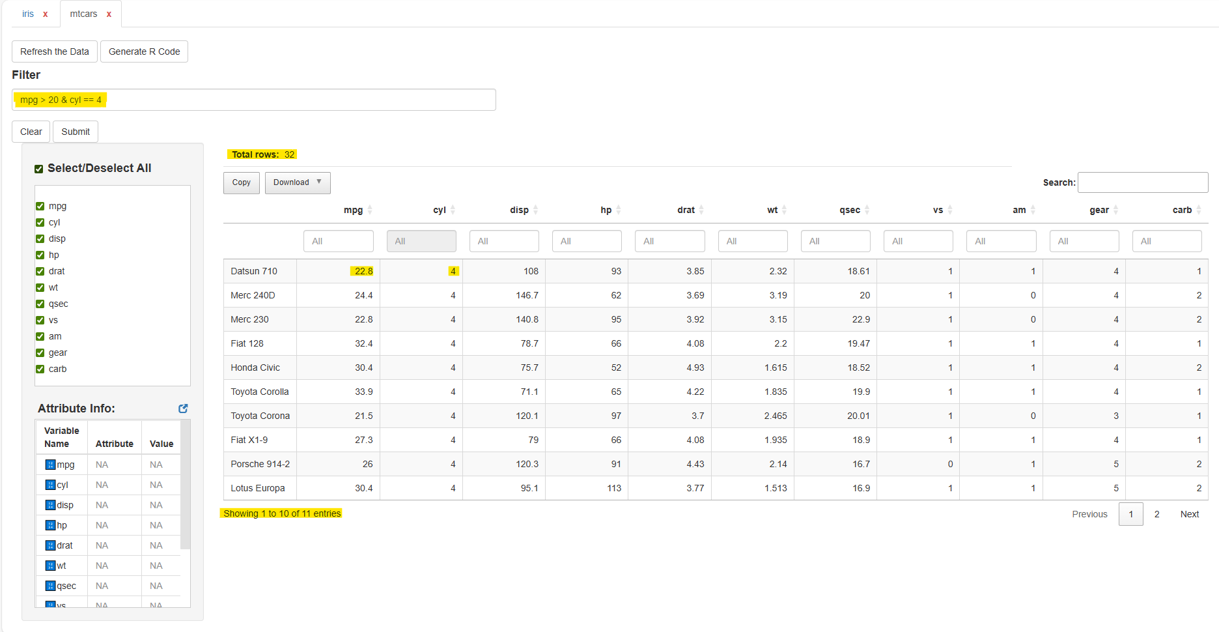Click sort arrows on carb column
Image resolution: width=1219 pixels, height=632 pixels.
point(1198,210)
